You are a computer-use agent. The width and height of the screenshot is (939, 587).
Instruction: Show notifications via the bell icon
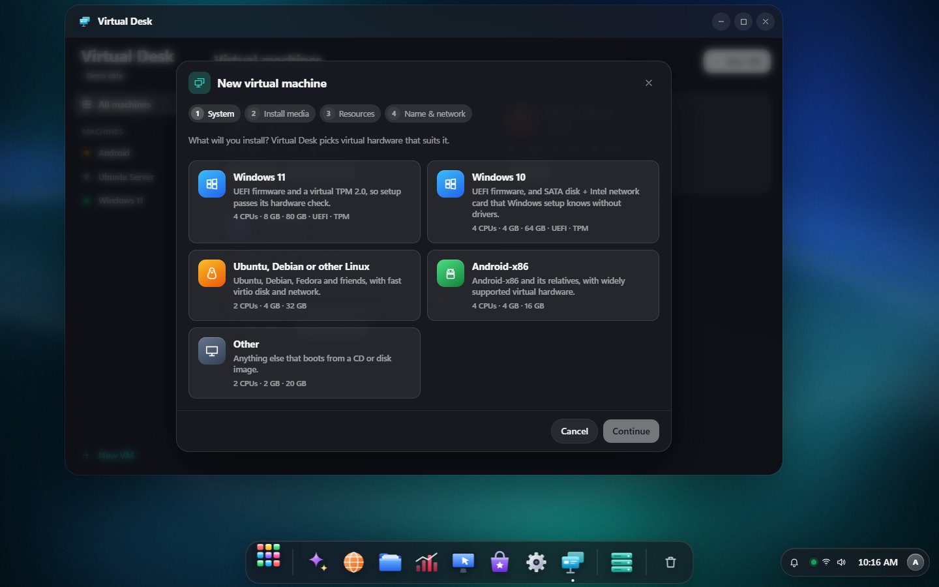click(794, 562)
